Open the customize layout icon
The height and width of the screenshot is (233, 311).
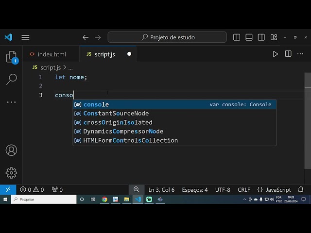[x=274, y=37]
